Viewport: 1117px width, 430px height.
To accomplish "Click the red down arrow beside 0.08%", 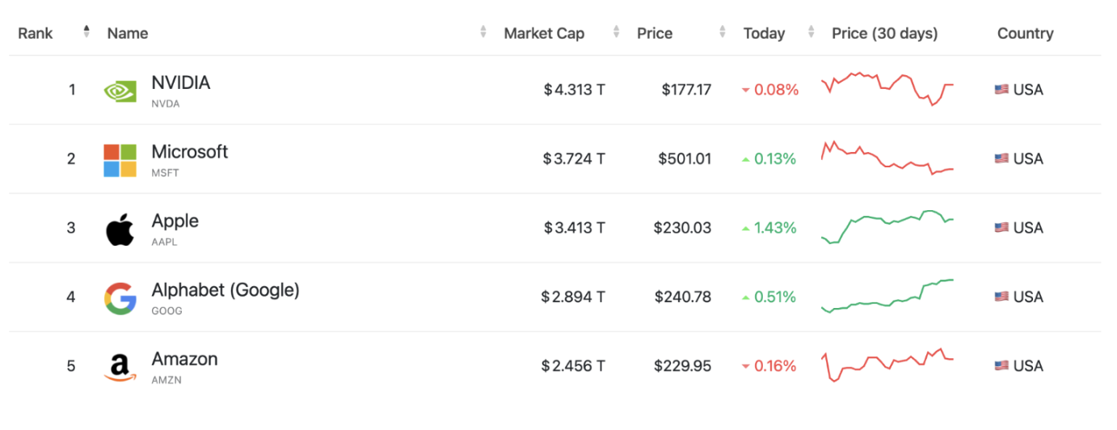I will 745,91.
